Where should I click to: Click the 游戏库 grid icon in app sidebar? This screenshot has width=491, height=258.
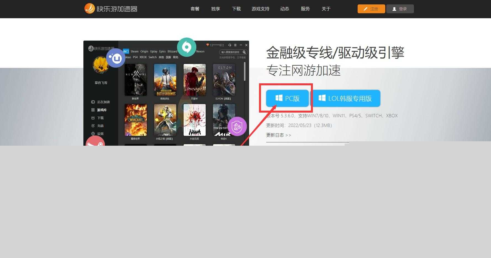pyautogui.click(x=93, y=110)
